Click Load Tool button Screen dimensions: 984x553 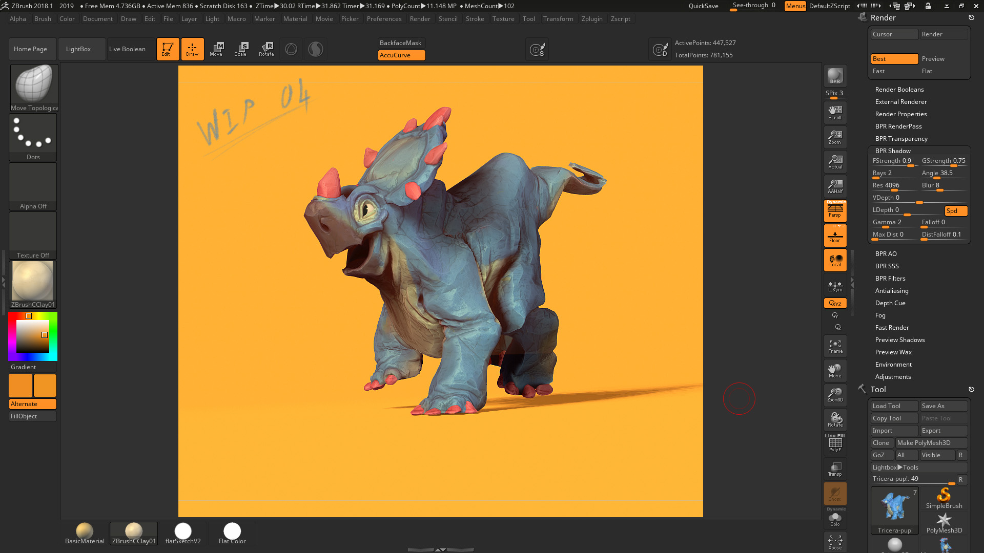tap(894, 406)
